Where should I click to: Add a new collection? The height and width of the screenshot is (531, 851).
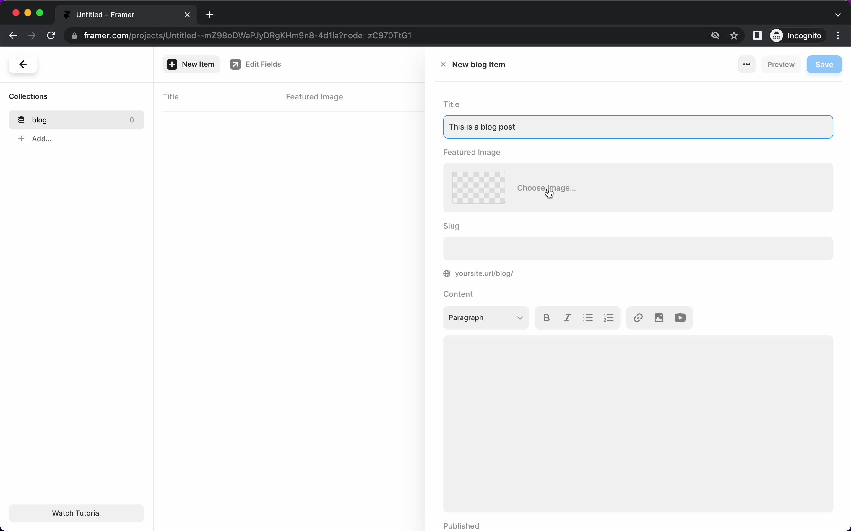click(35, 139)
